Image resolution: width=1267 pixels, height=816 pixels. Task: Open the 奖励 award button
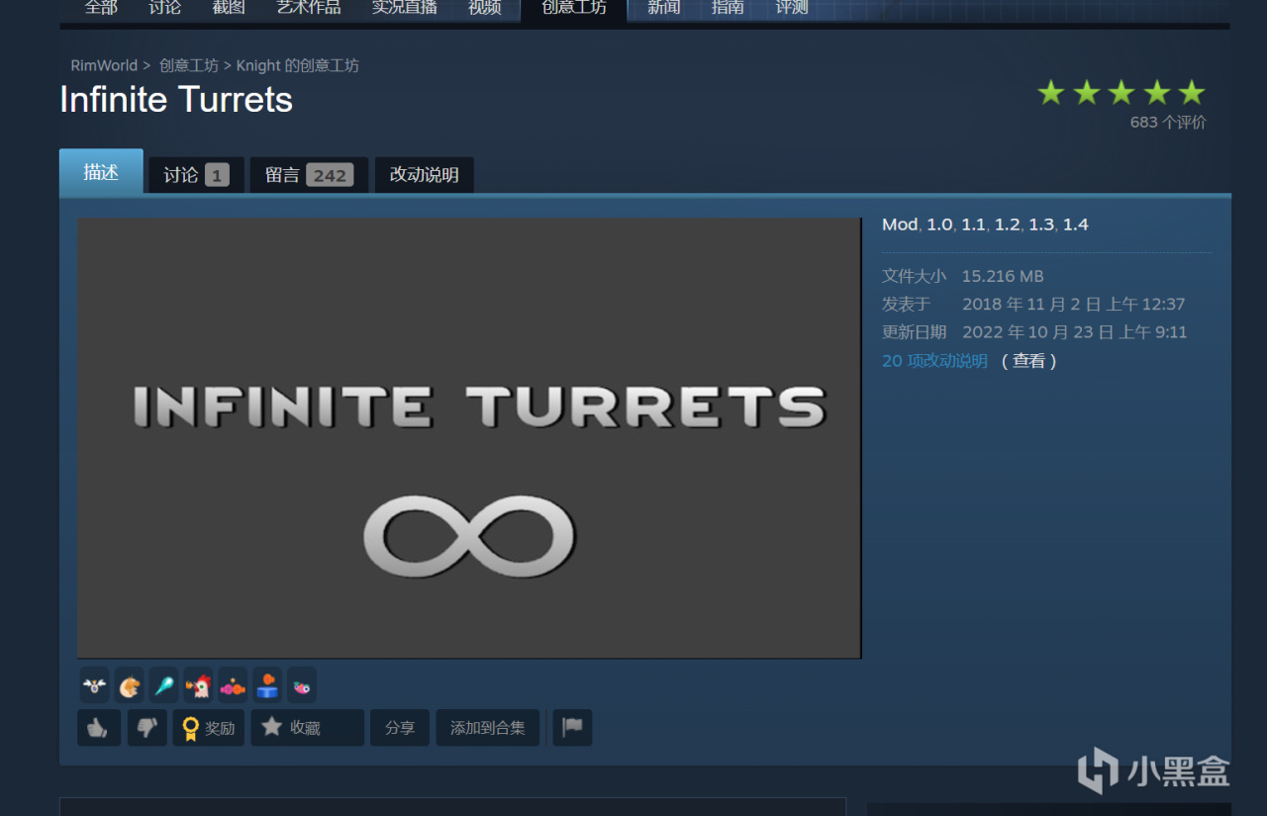click(208, 727)
